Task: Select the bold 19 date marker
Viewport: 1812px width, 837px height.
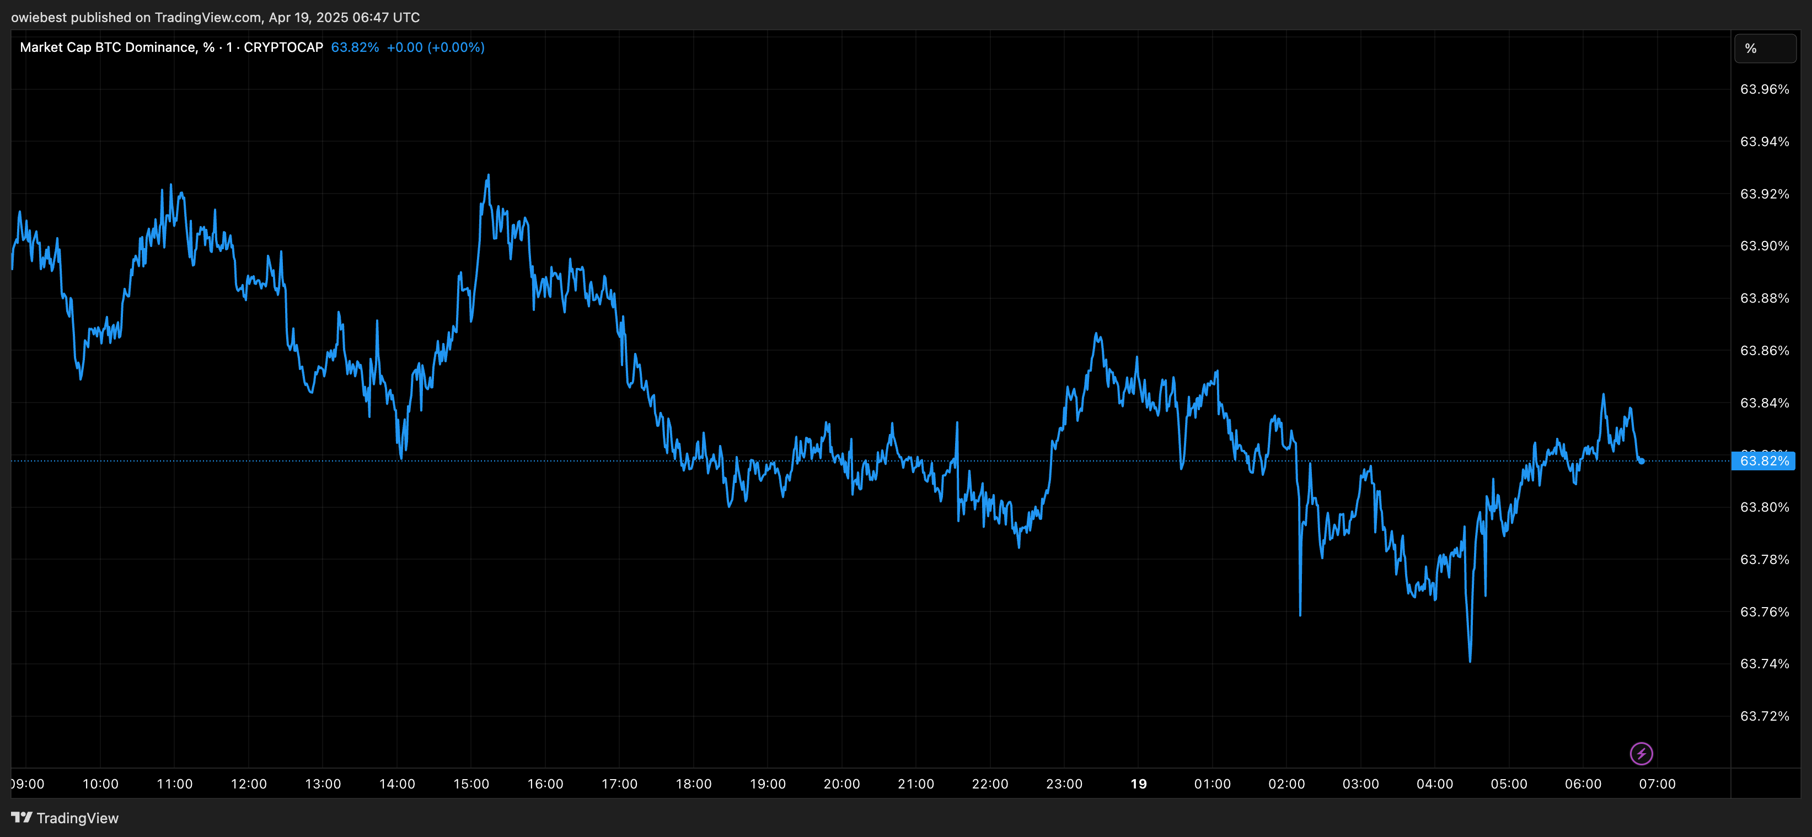Action: tap(1138, 784)
